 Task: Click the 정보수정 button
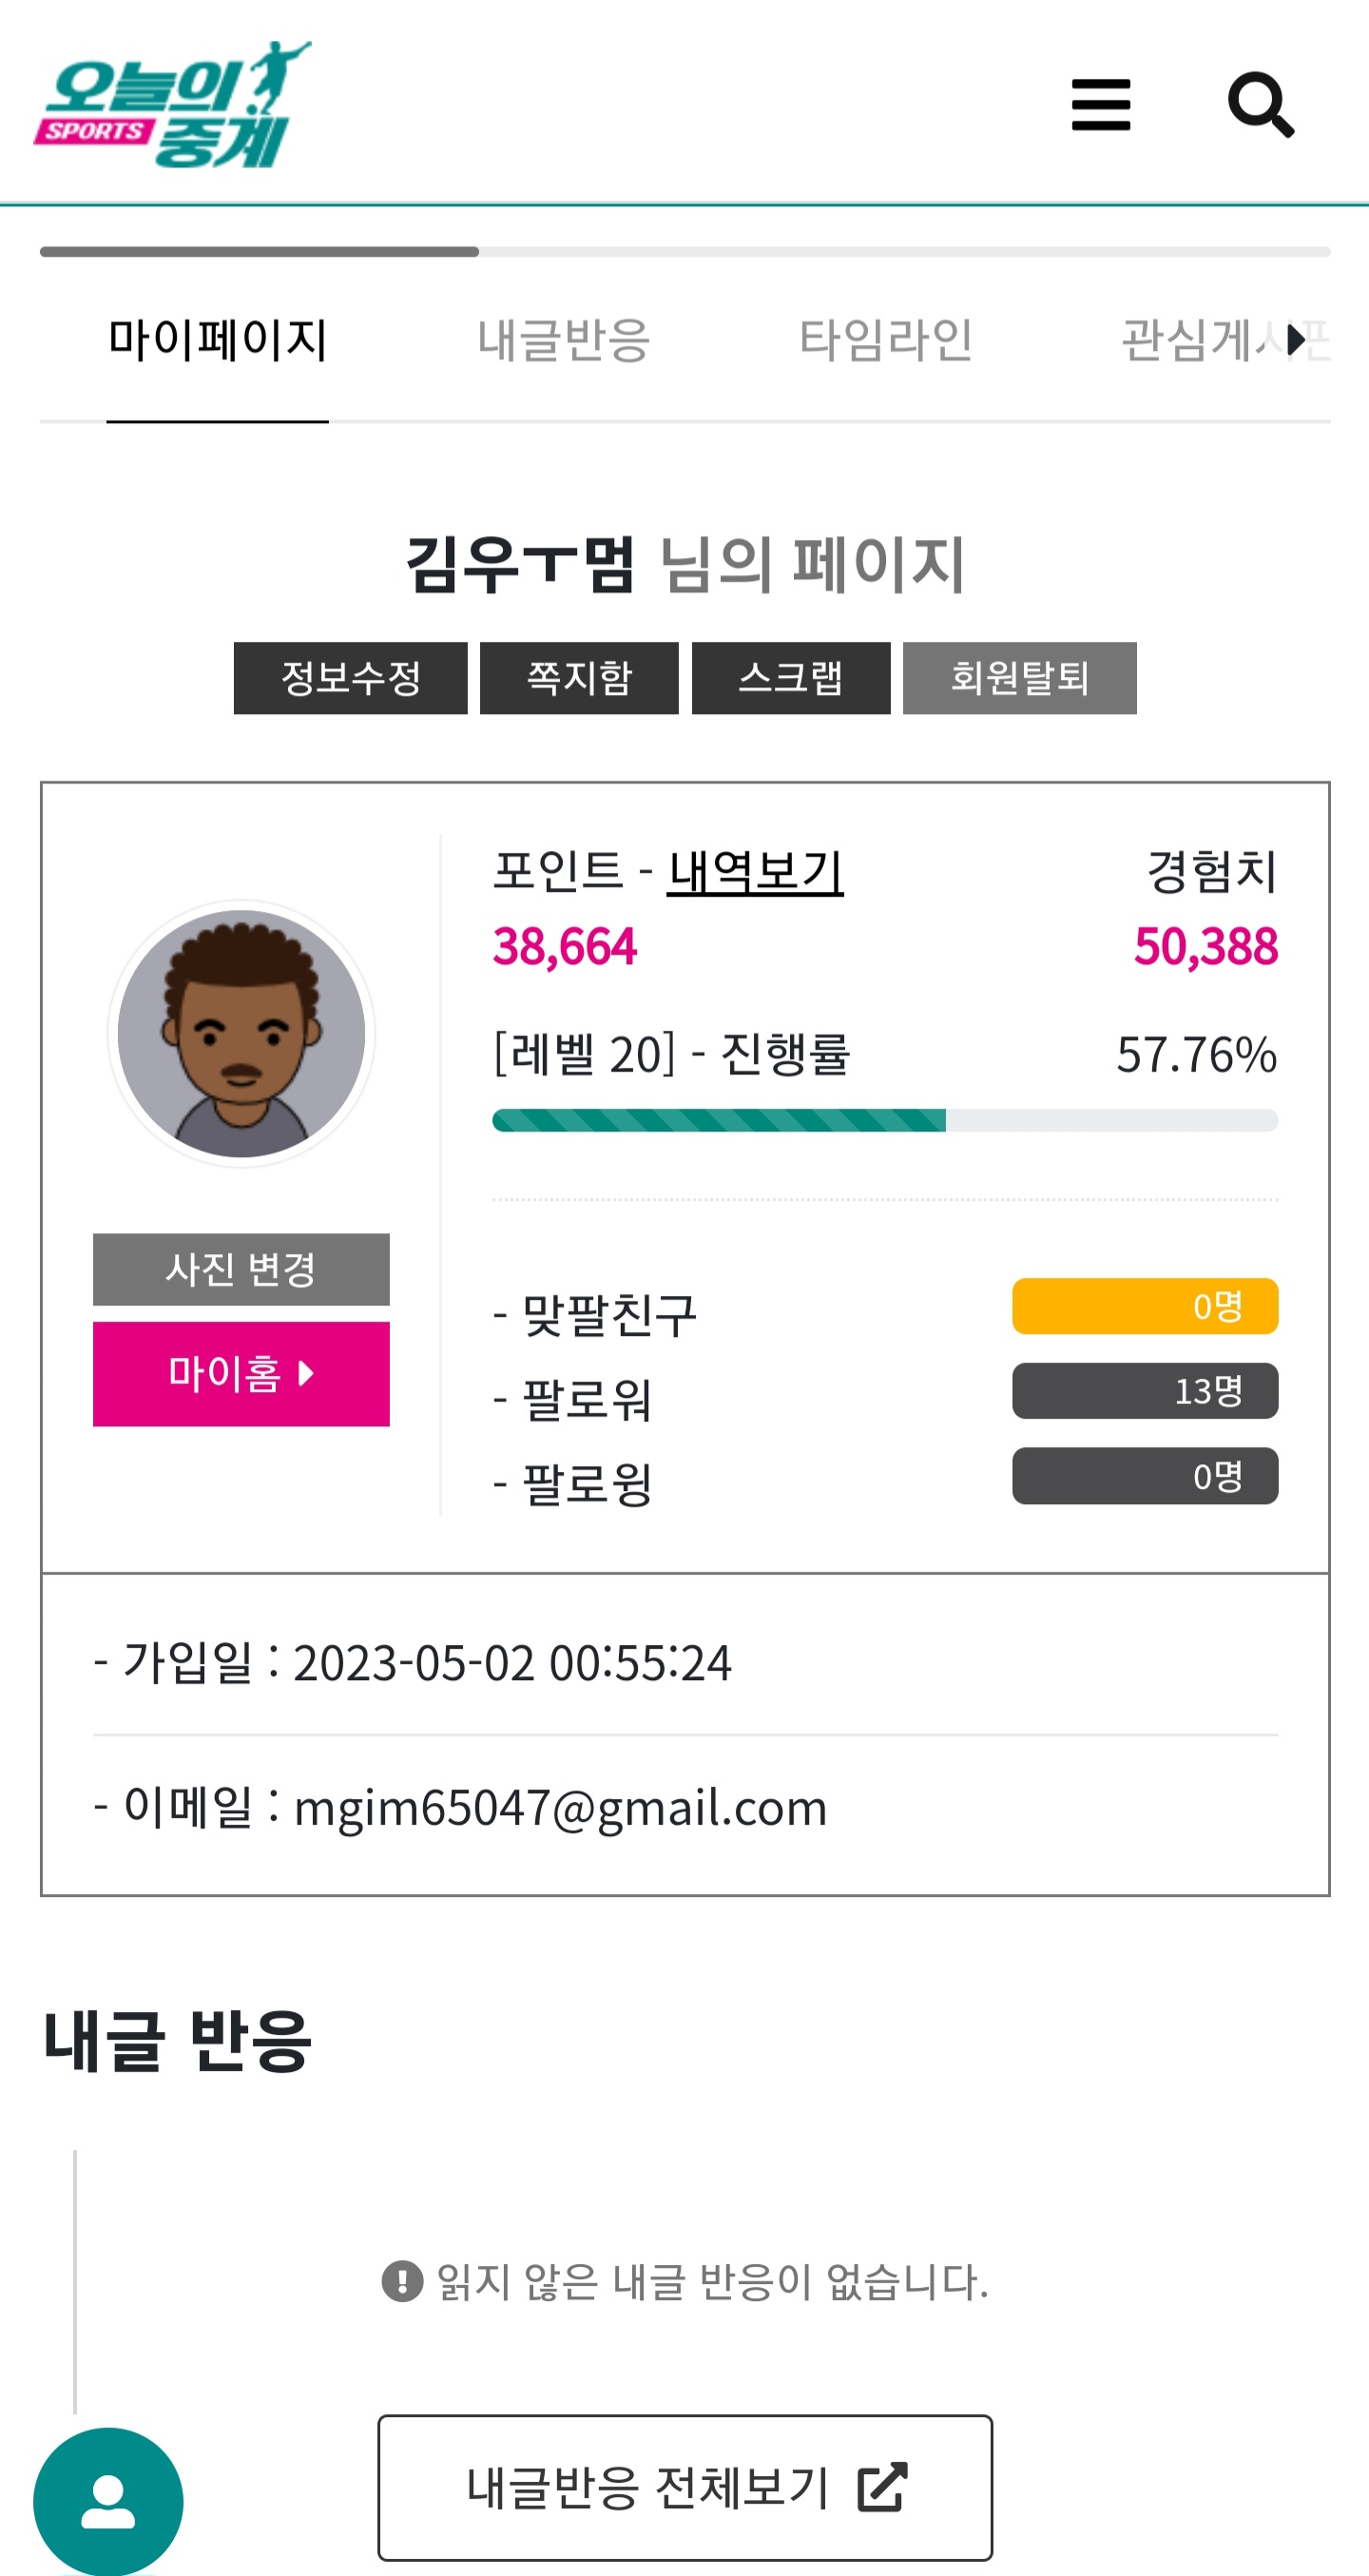point(350,678)
